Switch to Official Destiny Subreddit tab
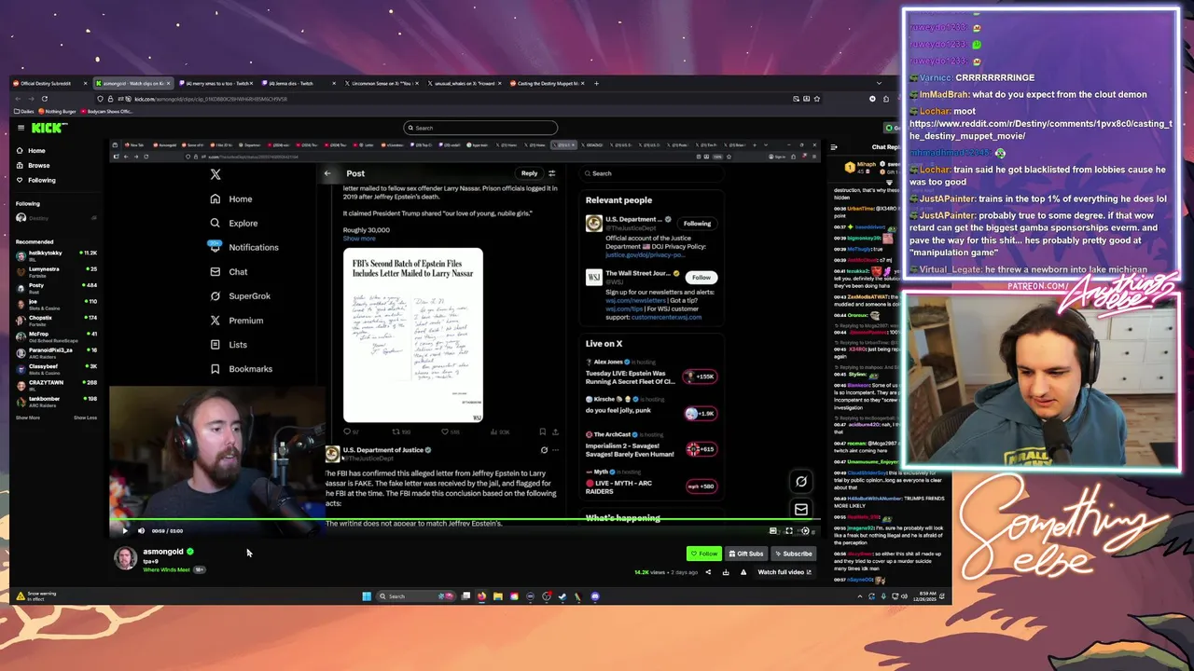This screenshot has width=1194, height=671. (x=51, y=83)
